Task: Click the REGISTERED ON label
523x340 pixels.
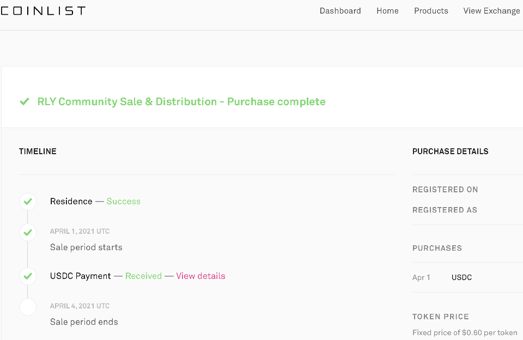Action: [x=445, y=190]
